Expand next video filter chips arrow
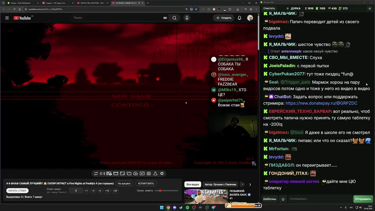This screenshot has height=211, width=375. click(x=250, y=185)
